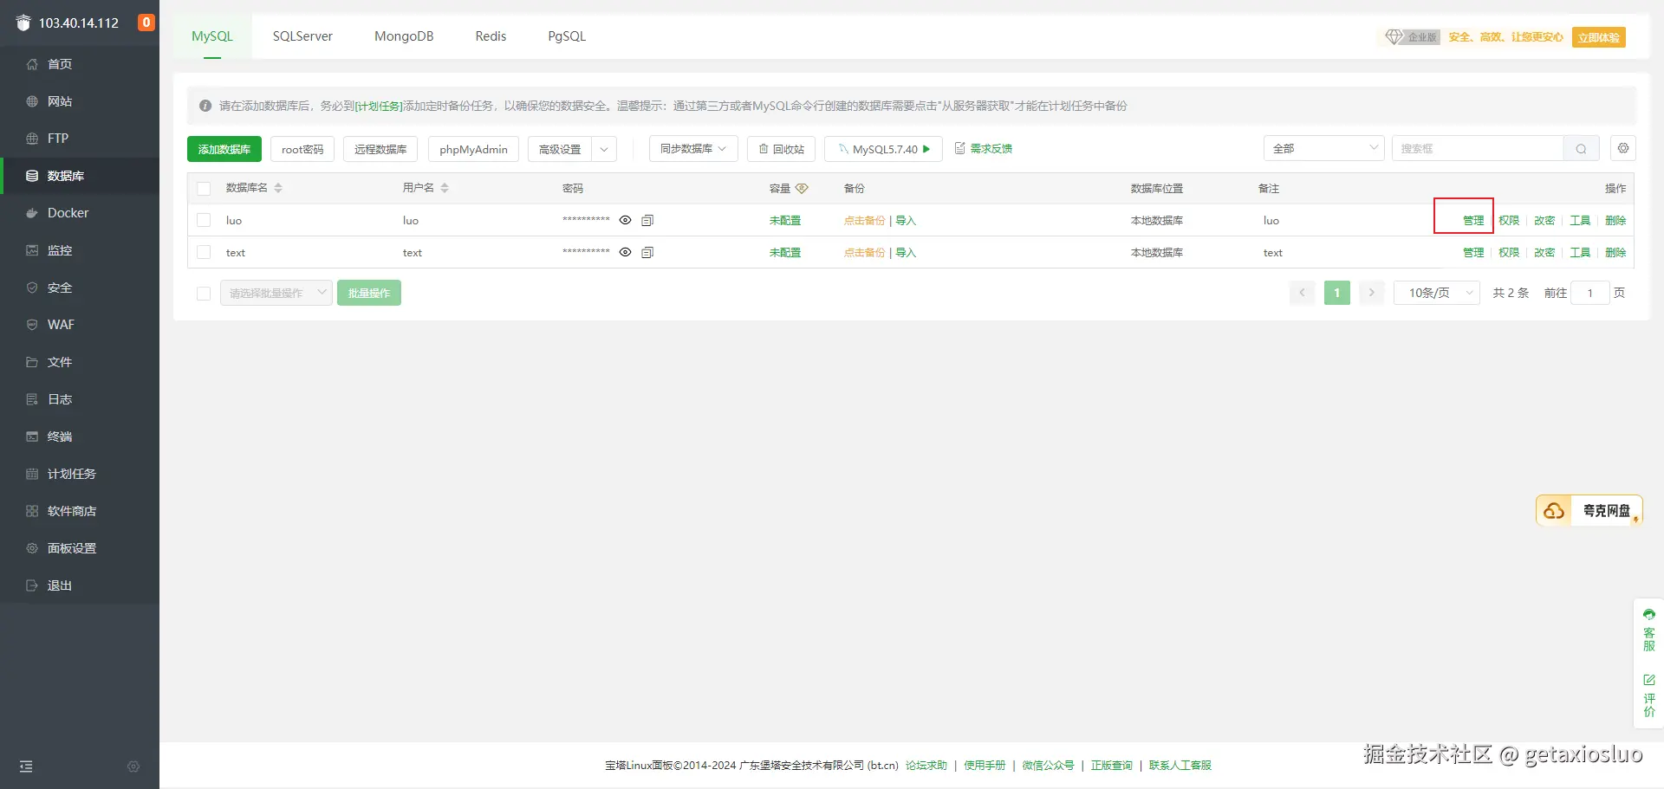The height and width of the screenshot is (789, 1664).
Task: Click the orange notification badge showing 0
Action: 146,23
